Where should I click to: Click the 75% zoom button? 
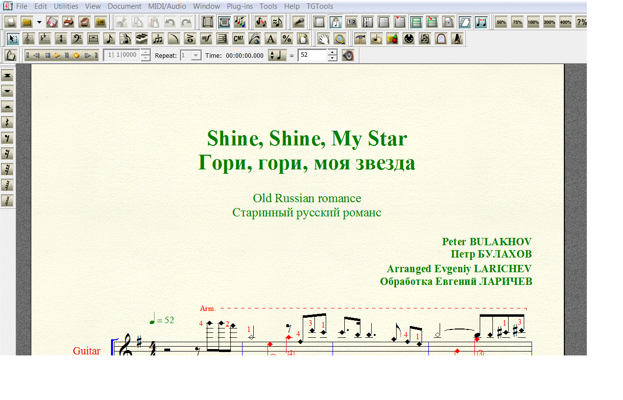pyautogui.click(x=517, y=22)
